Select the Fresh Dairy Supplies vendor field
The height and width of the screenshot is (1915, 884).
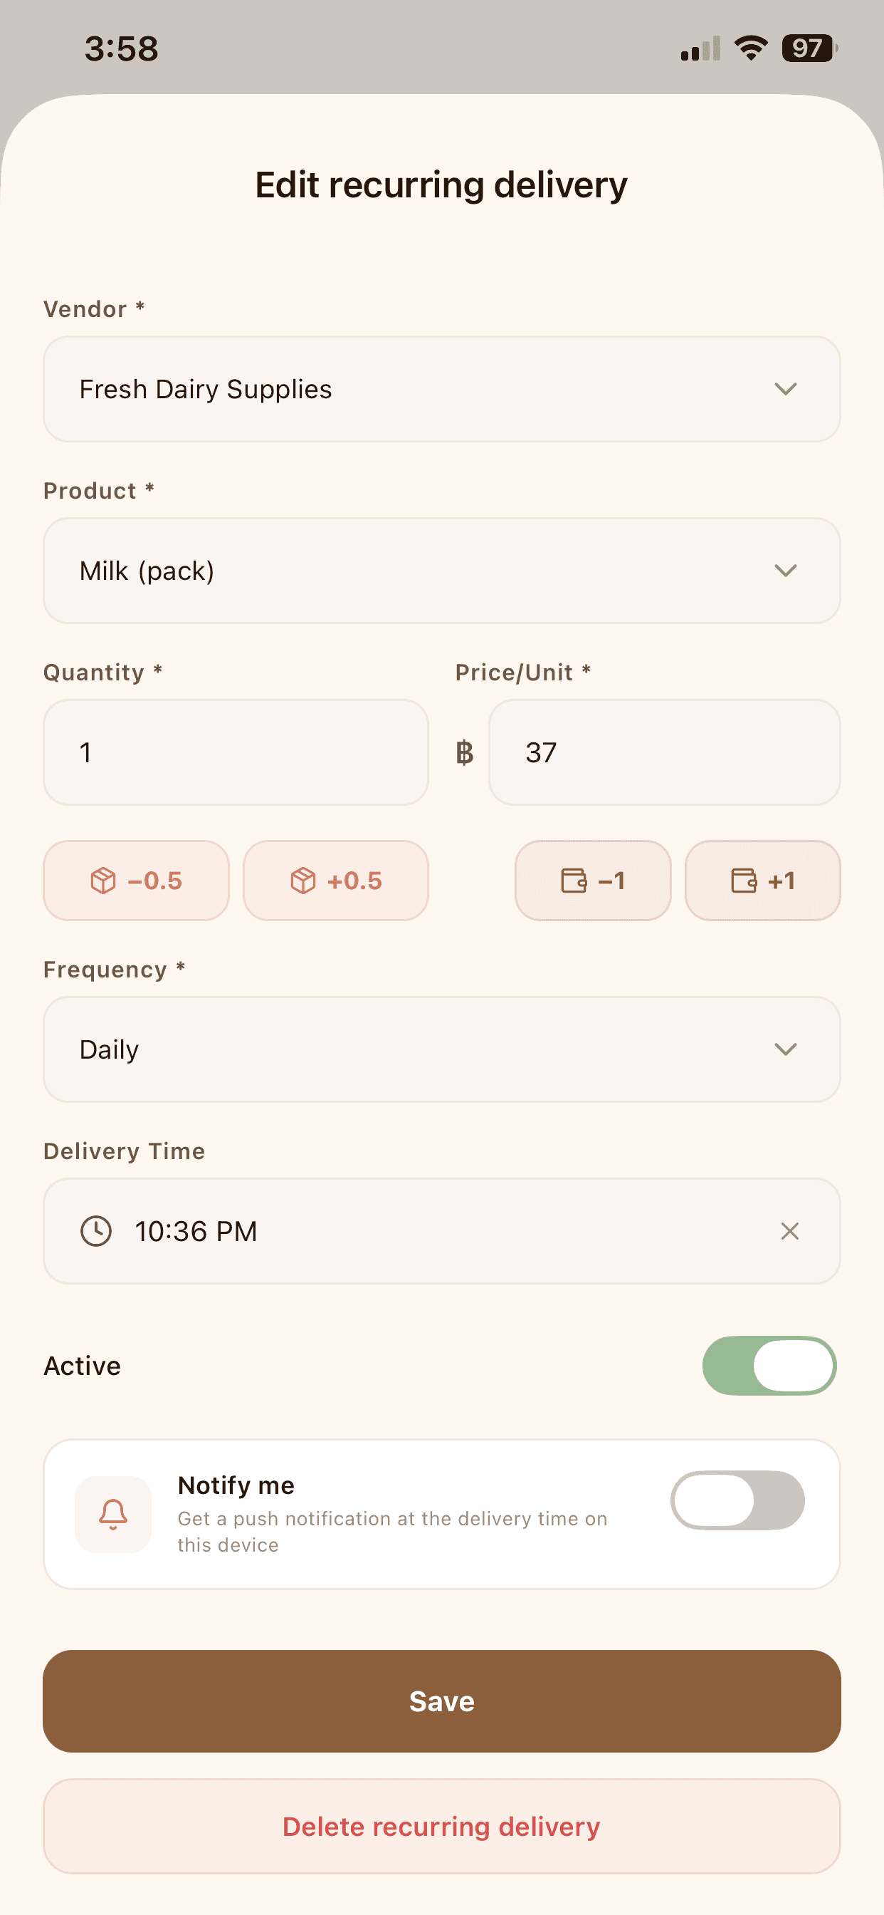click(x=441, y=390)
